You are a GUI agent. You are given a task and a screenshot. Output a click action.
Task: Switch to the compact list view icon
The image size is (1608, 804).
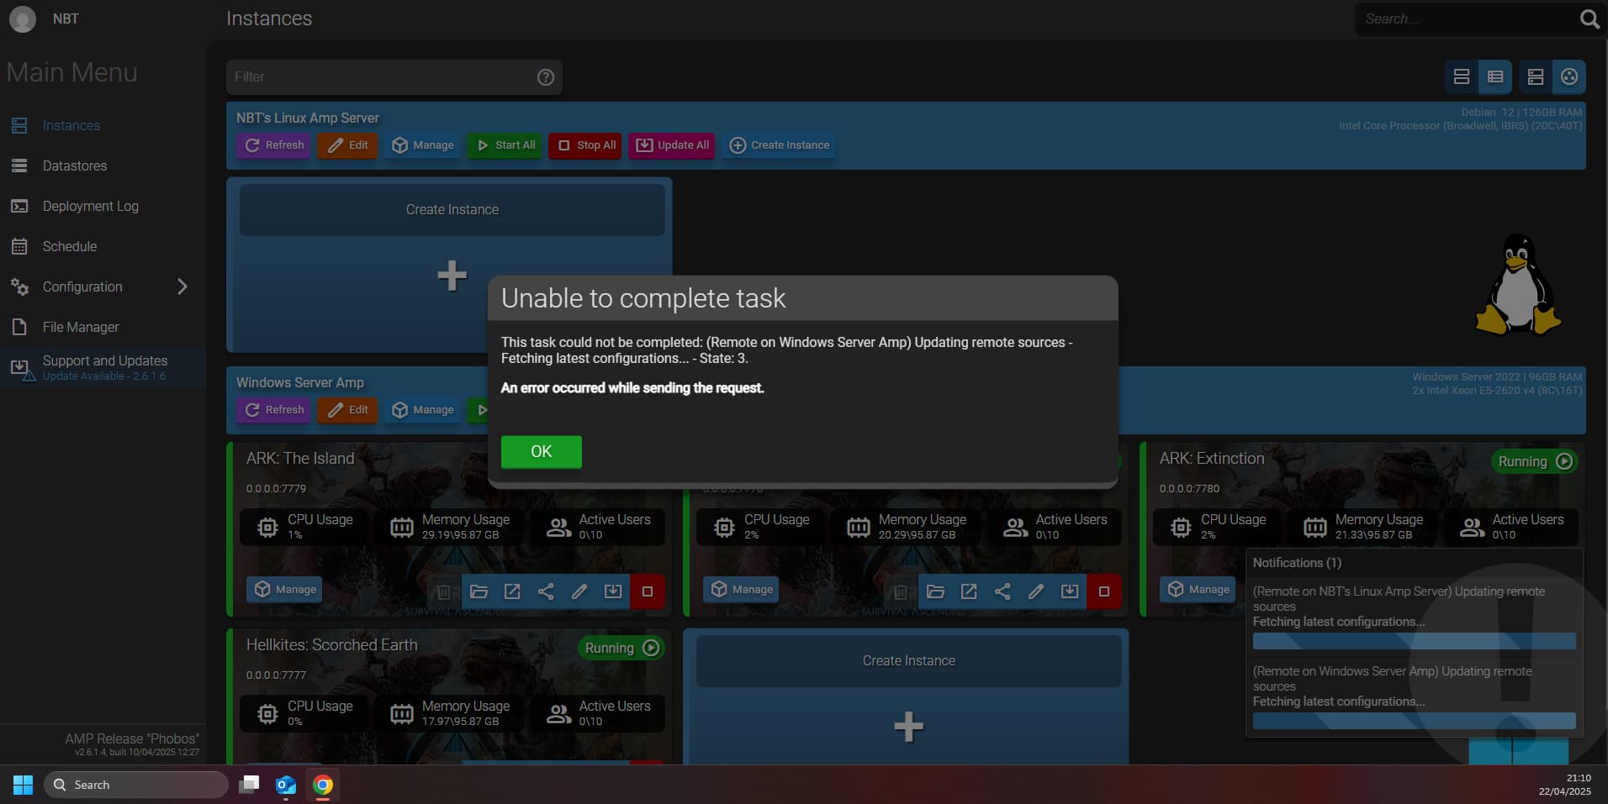click(1495, 76)
